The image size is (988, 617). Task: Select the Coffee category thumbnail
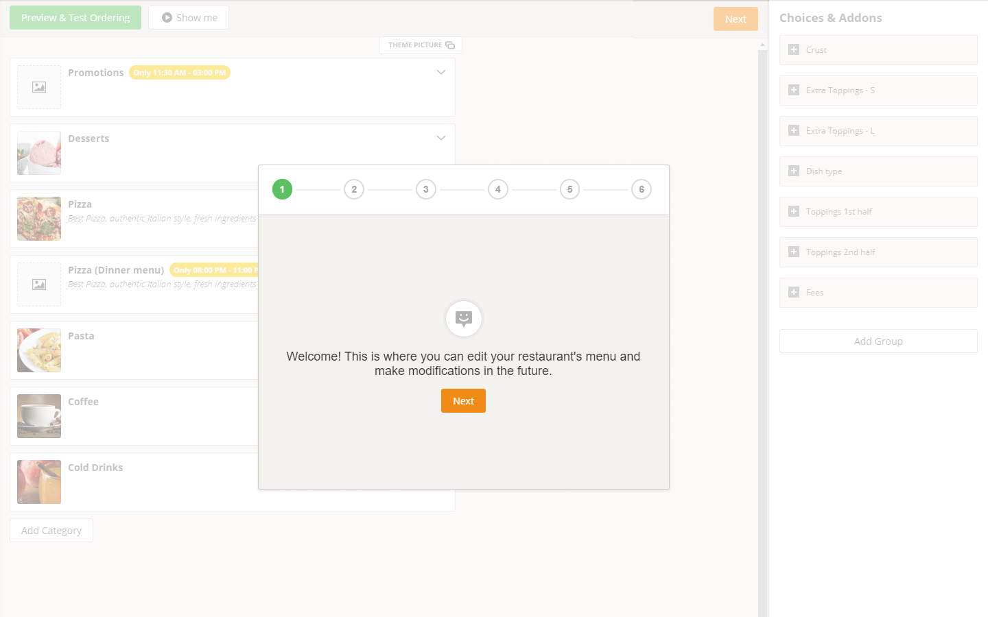39,416
